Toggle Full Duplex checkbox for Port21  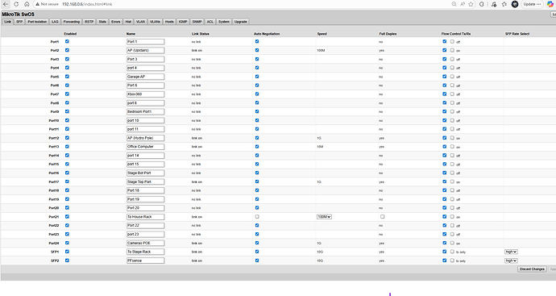click(x=382, y=216)
